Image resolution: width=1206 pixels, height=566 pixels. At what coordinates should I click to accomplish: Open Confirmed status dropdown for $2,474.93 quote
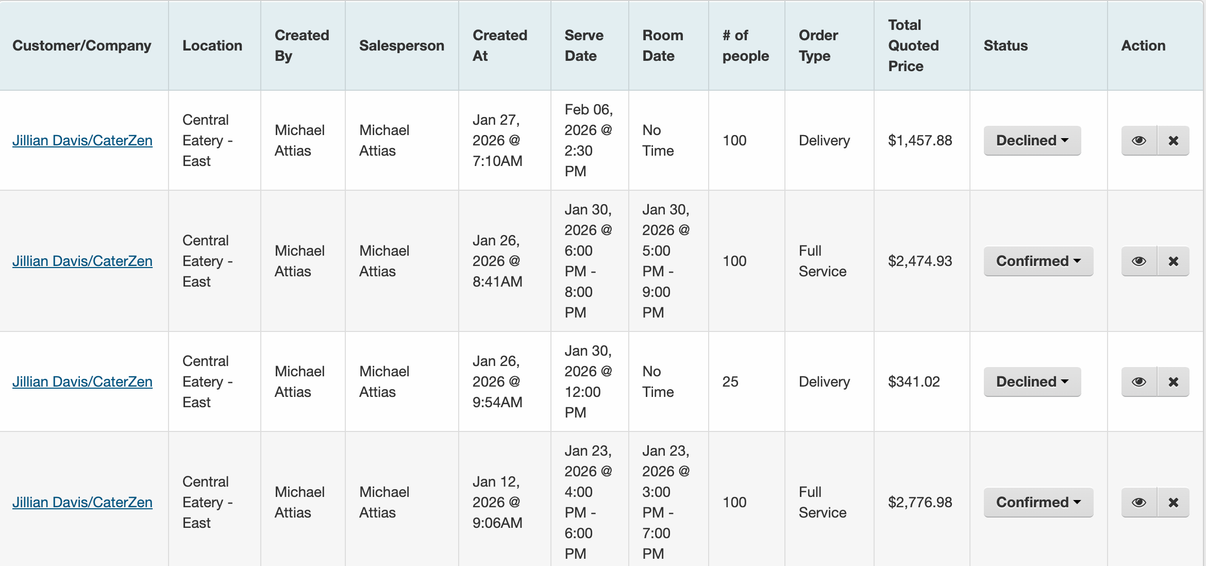[x=1038, y=261]
